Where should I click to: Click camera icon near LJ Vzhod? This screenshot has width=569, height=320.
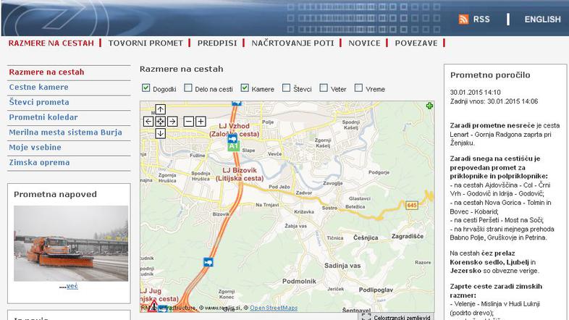click(232, 137)
